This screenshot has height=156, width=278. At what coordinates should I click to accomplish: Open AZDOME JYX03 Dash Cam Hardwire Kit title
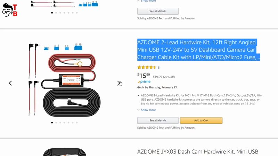pyautogui.click(x=198, y=151)
